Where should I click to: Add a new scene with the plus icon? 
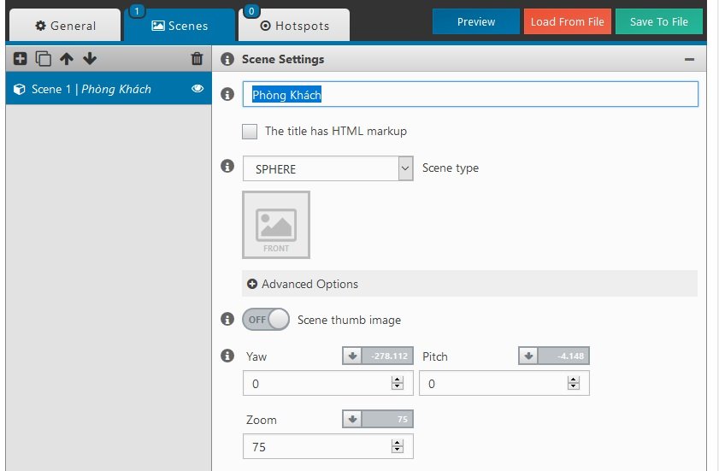tap(21, 59)
